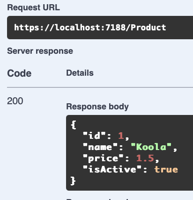The image size is (193, 200).
Task: Select the Request URL https://localhost:7188/Product text
Action: click(90, 28)
